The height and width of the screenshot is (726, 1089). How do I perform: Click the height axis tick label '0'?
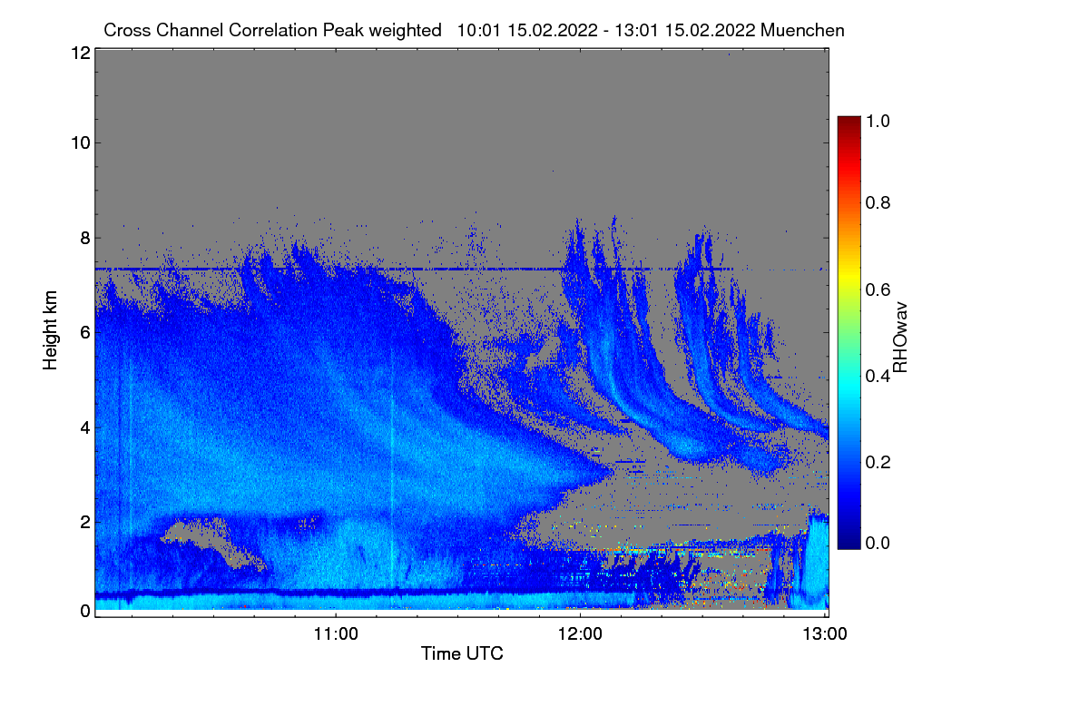[83, 610]
